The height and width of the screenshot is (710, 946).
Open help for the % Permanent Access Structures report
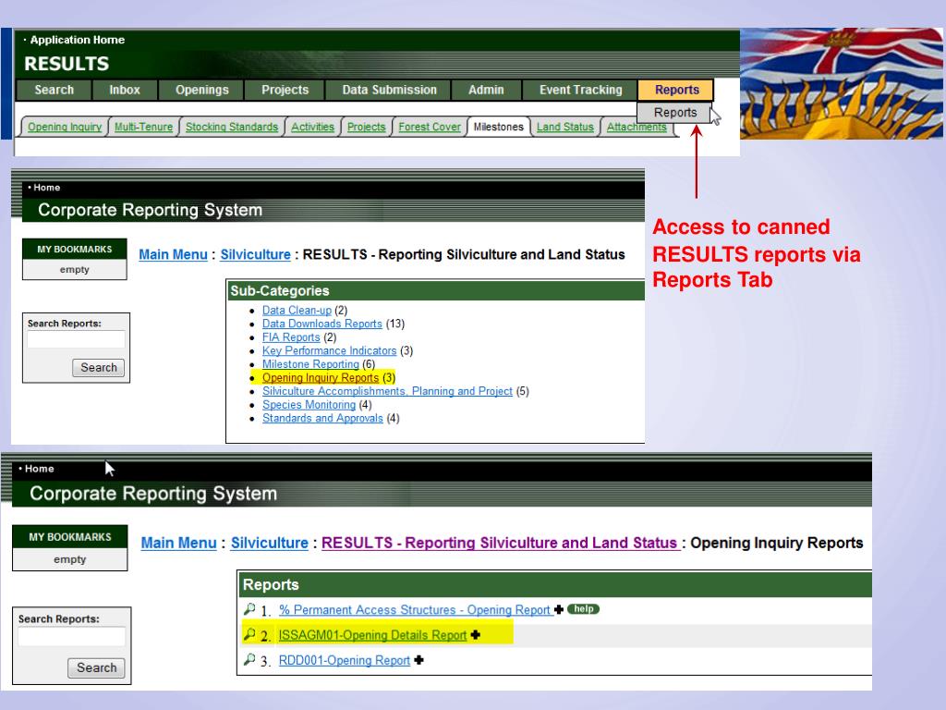click(582, 609)
